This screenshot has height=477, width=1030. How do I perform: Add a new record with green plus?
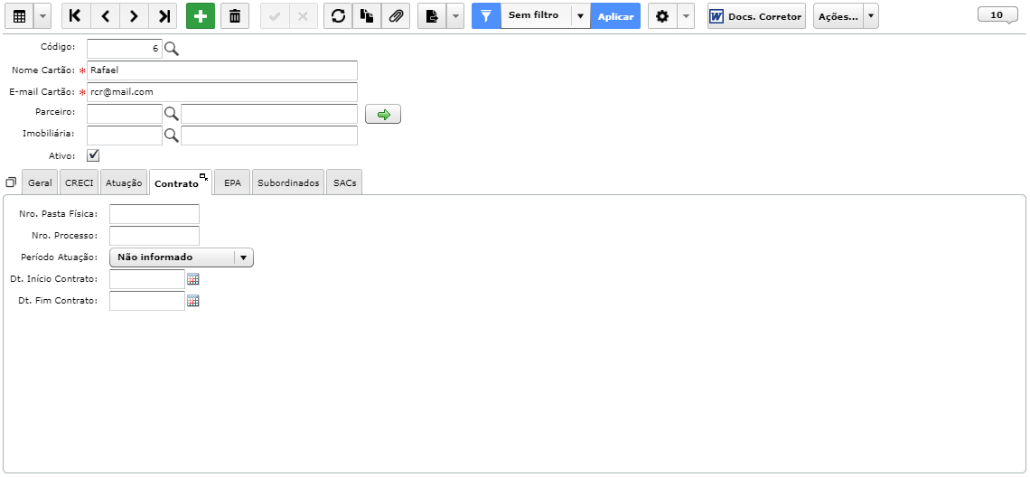[201, 16]
